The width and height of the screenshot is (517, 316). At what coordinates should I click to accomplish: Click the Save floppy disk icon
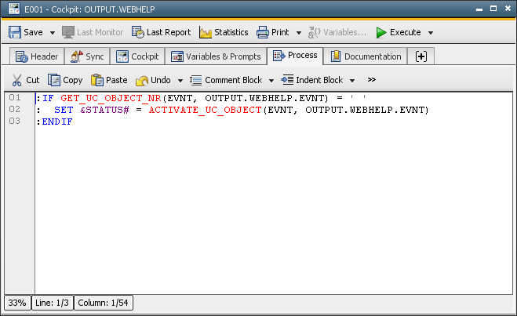pyautogui.click(x=14, y=32)
